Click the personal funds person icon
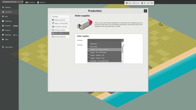Screen dimensions: 196x110 point(38,2)
